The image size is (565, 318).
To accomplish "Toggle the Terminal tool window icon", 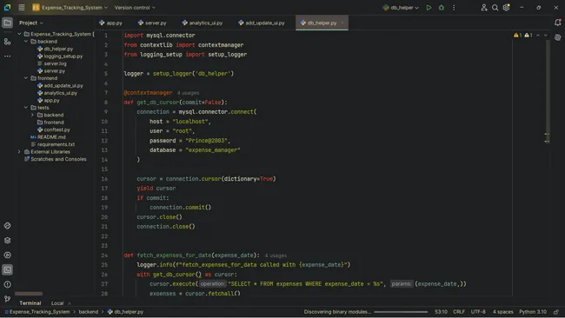I will click(x=7, y=269).
